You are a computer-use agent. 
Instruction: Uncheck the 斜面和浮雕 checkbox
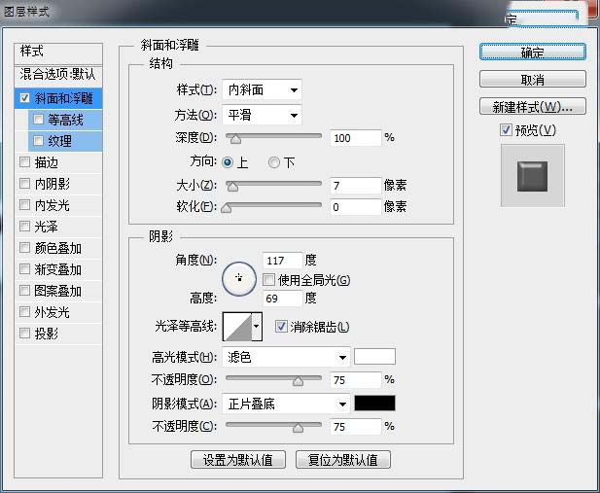25,98
